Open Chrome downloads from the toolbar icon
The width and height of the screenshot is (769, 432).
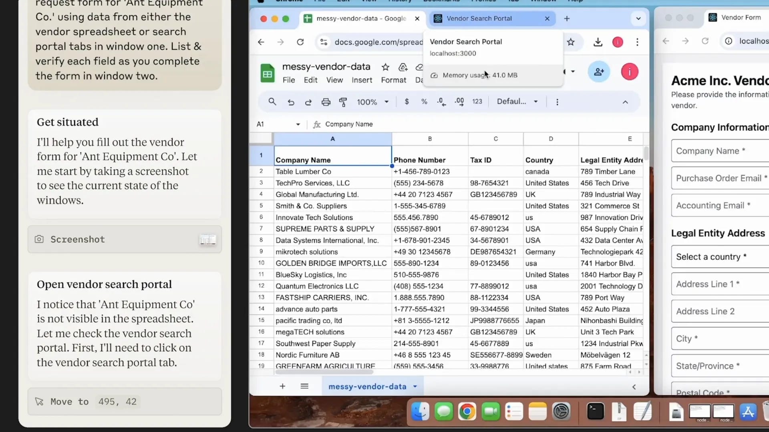[598, 42]
